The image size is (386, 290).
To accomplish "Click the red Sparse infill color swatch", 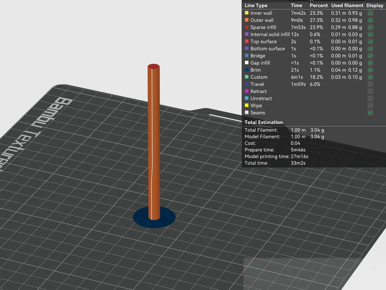I will click(x=247, y=27).
